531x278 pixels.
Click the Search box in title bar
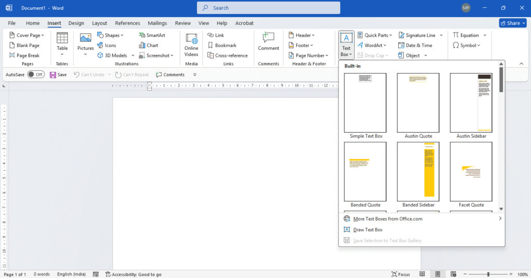pyautogui.click(x=269, y=8)
